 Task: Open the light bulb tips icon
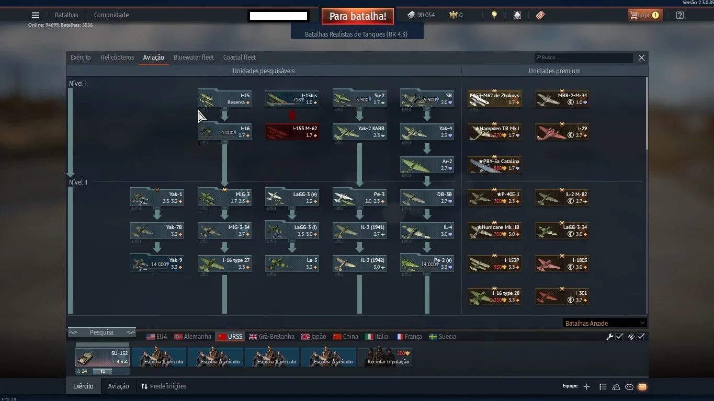494,15
